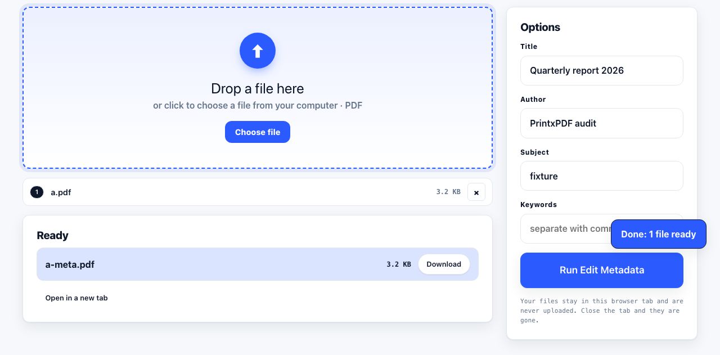Click the number 1 badge beside a.pdf

pos(37,192)
